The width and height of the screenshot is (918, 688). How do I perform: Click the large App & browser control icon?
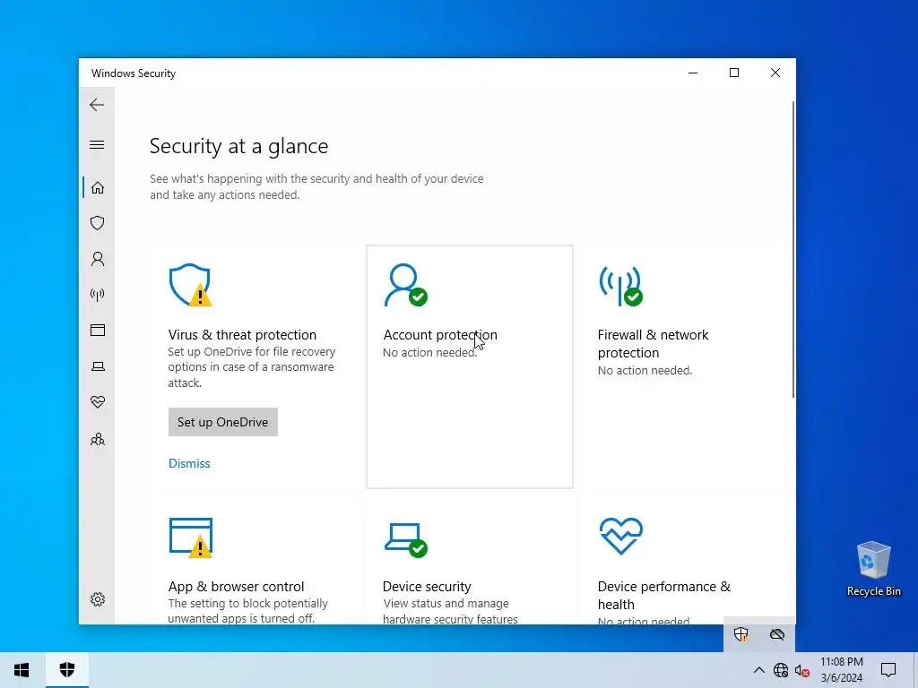point(191,537)
